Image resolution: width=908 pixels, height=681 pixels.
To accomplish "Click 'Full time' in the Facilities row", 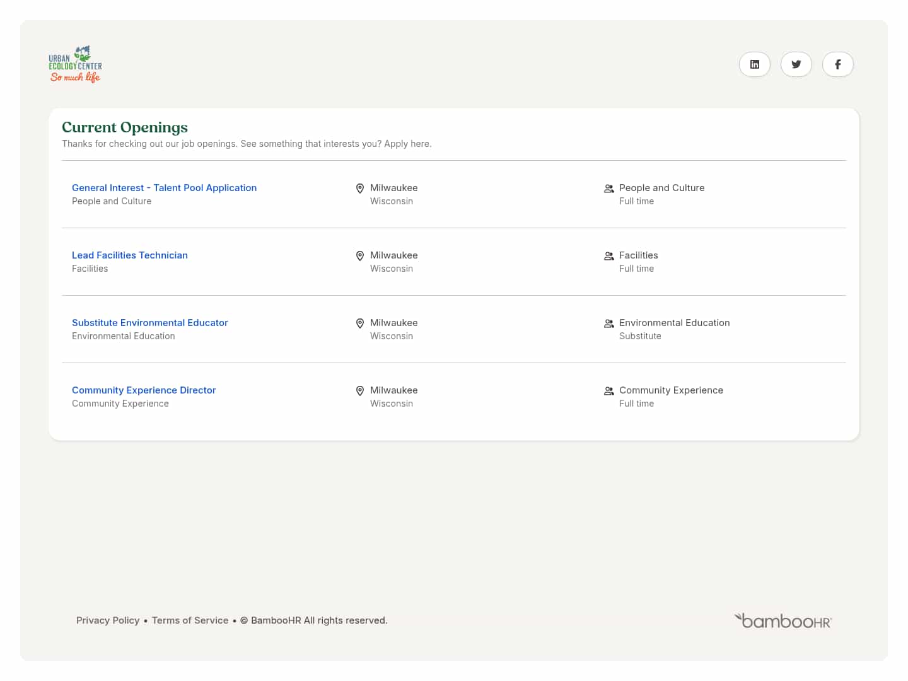I will 636,269.
